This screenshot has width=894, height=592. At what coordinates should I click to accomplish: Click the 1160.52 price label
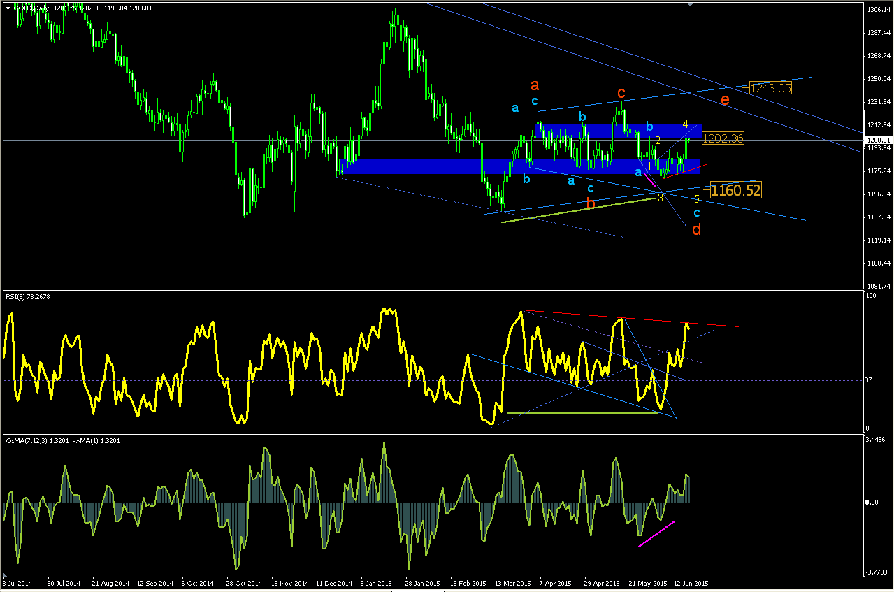coord(735,189)
